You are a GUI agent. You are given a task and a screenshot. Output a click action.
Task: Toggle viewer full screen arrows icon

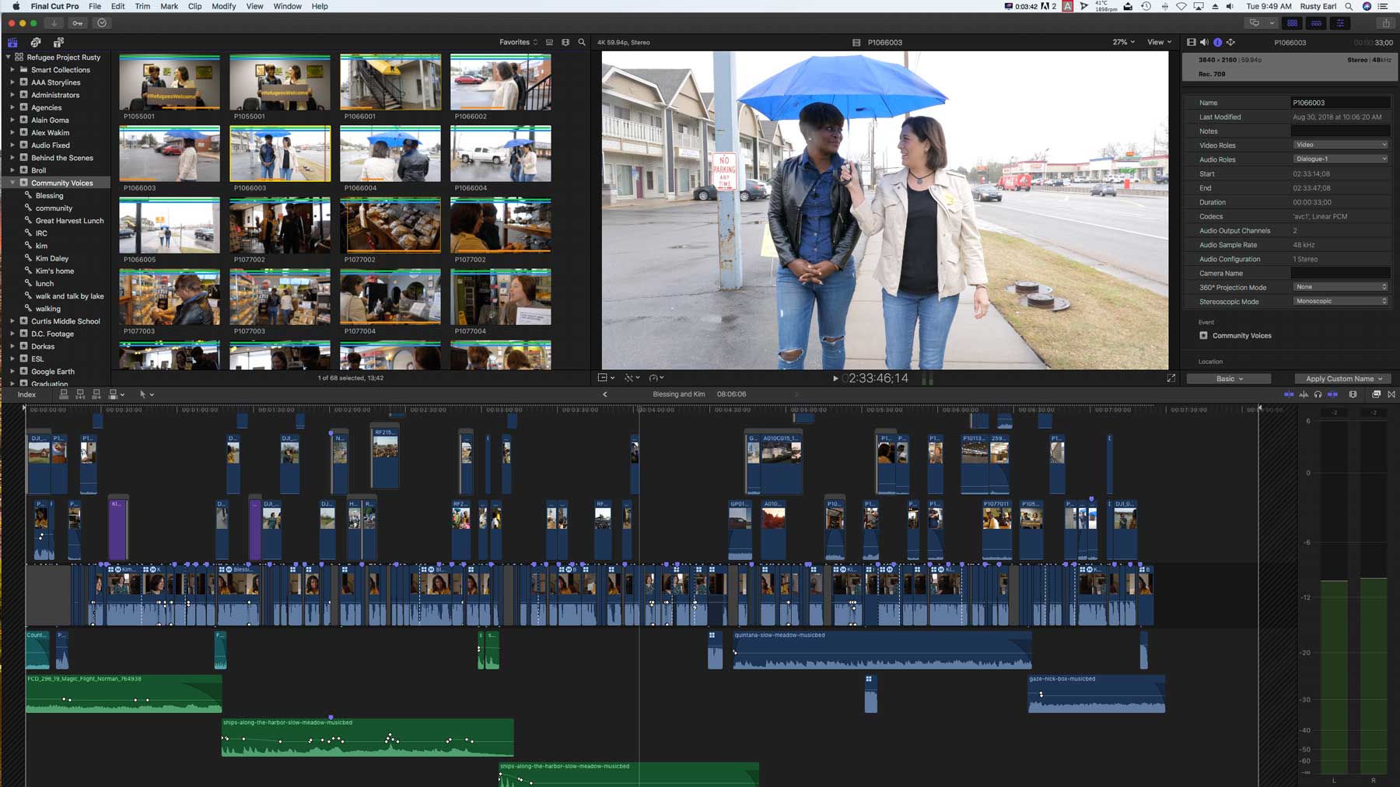point(1171,379)
